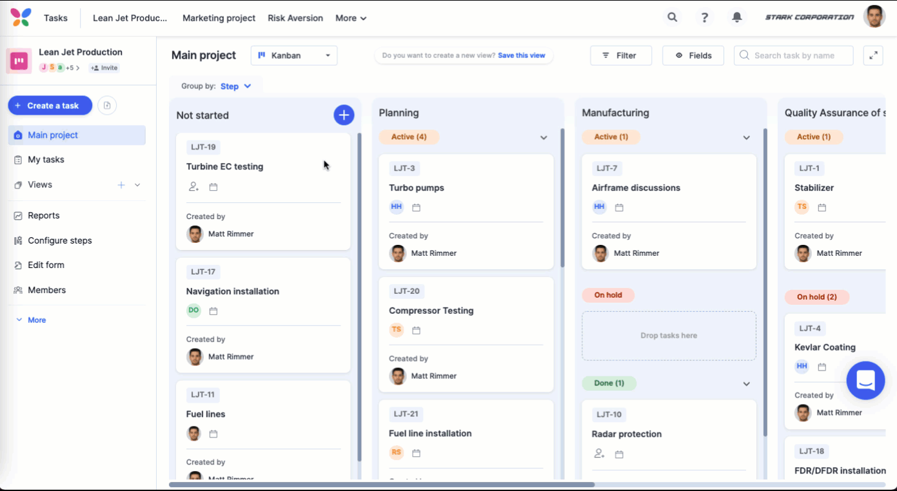
Task: Select Main project in sidebar
Action: [x=77, y=135]
